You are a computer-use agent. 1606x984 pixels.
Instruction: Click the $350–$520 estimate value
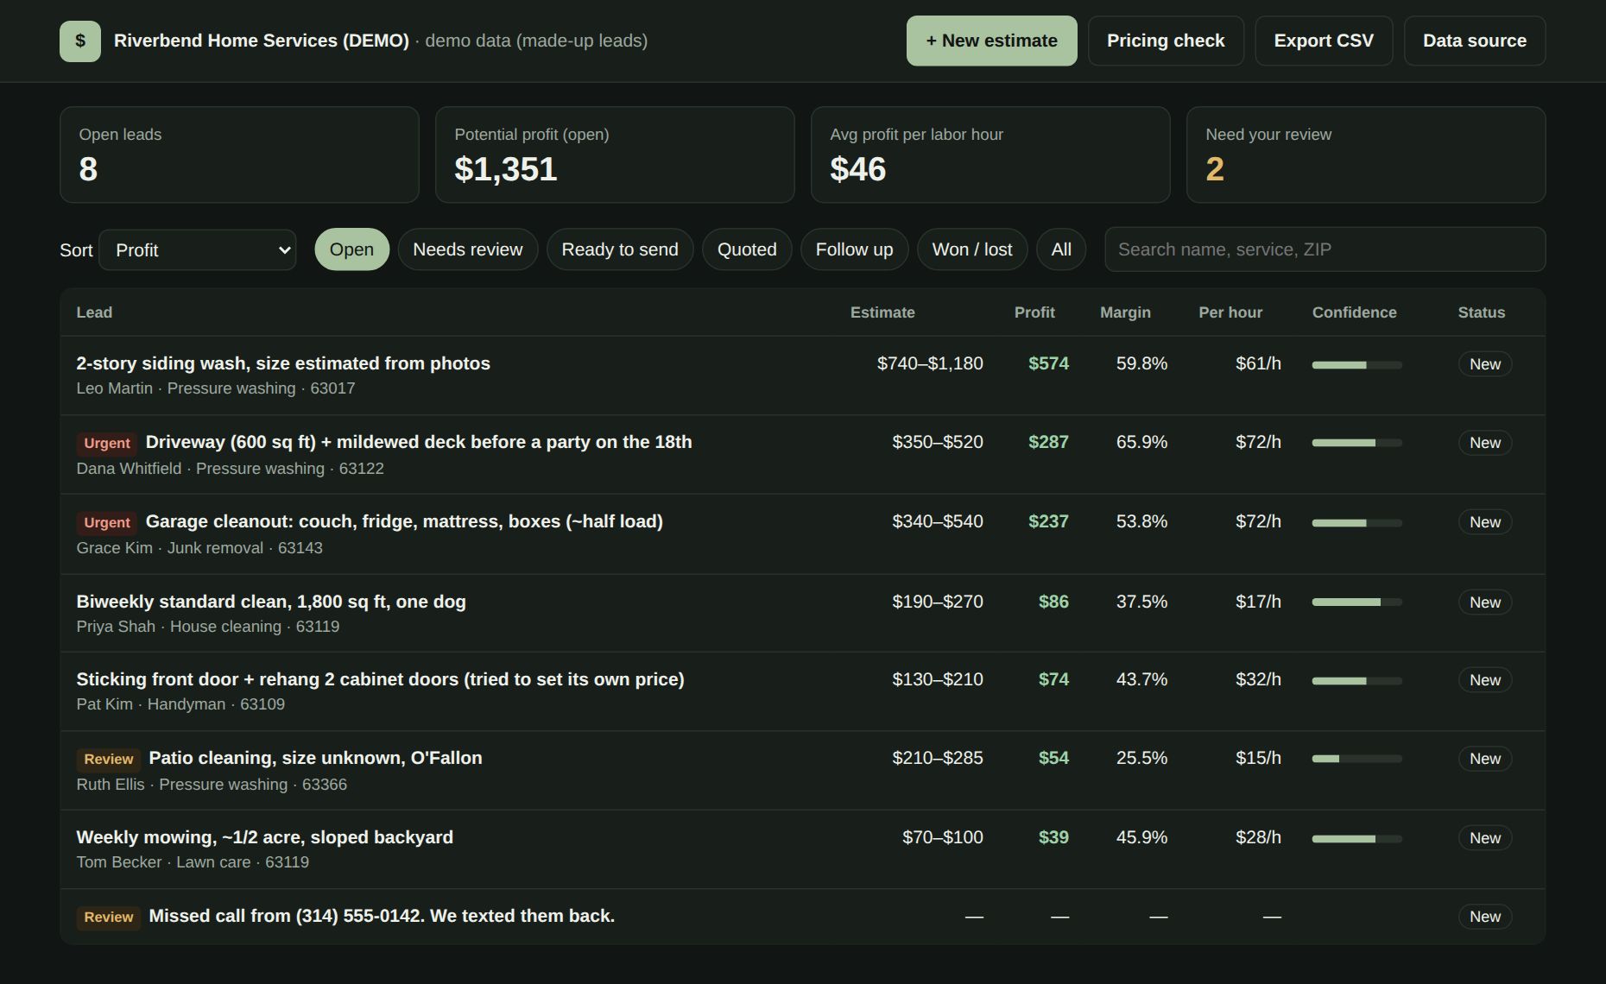pyautogui.click(x=938, y=442)
